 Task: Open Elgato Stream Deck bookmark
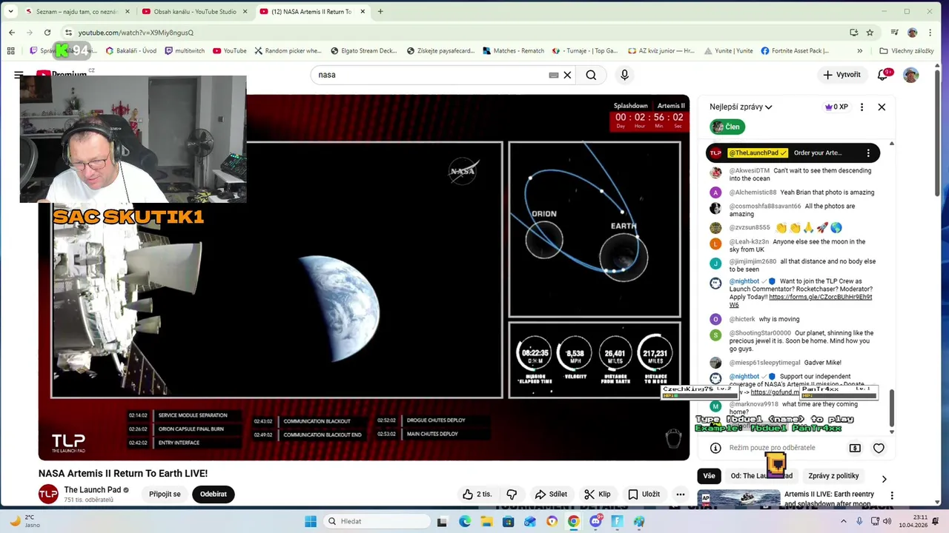click(364, 51)
